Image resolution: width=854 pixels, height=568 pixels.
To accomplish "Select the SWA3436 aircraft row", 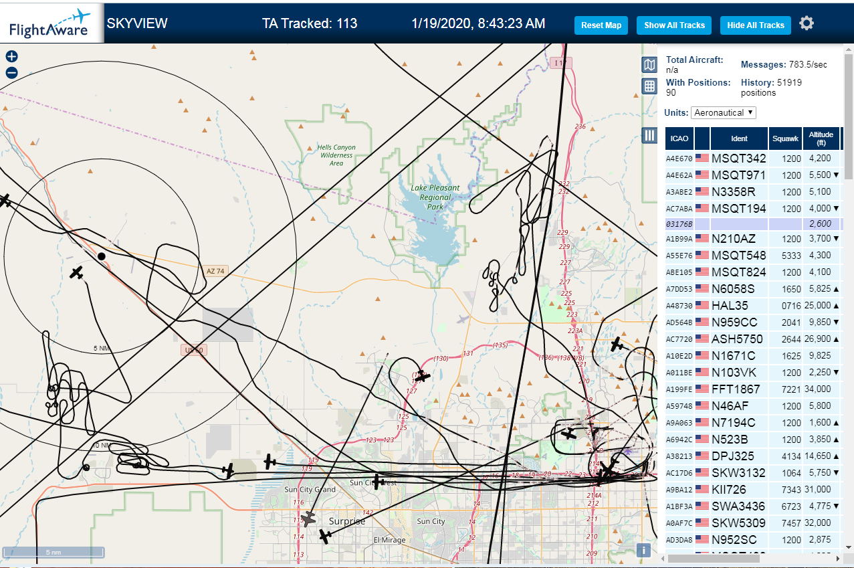I will click(754, 506).
